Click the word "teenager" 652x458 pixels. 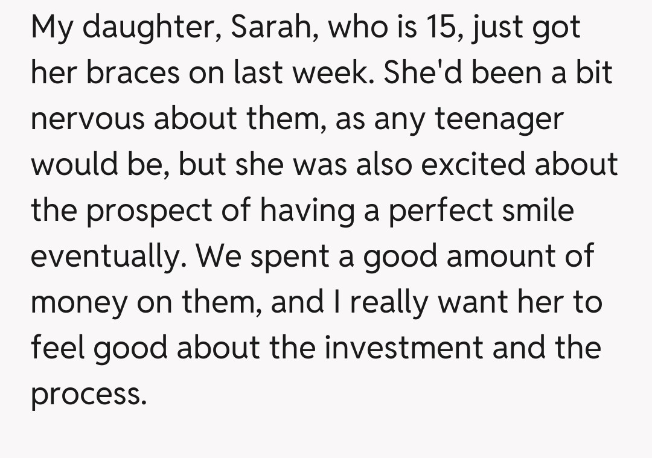coord(499,119)
